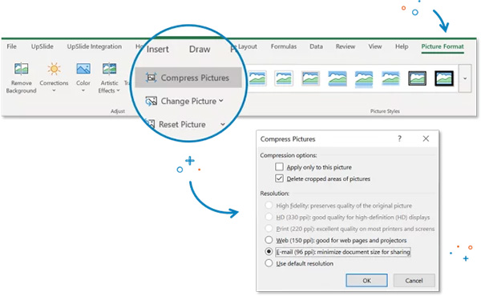
Task: Expand the Picture Styles gallery more arrow
Action: tap(465, 78)
